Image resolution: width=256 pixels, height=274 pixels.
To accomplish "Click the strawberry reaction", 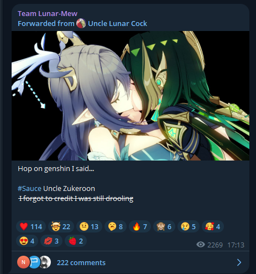I will pyautogui.click(x=76, y=241).
